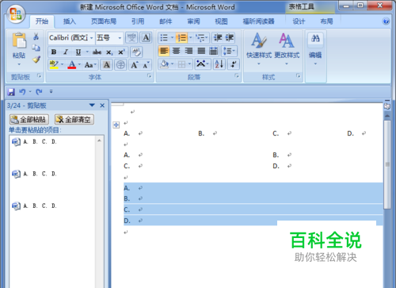Click the Shrink Font icon

(x=146, y=64)
